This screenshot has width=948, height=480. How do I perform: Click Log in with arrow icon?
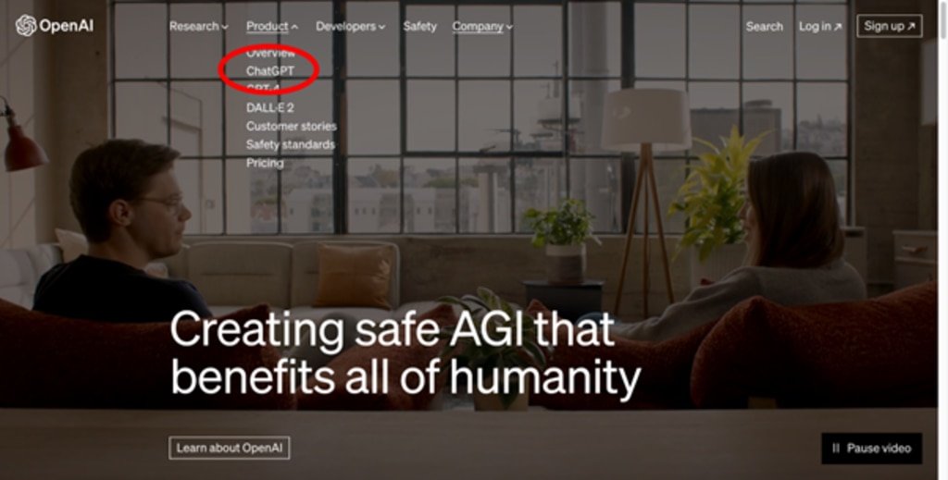click(x=820, y=27)
